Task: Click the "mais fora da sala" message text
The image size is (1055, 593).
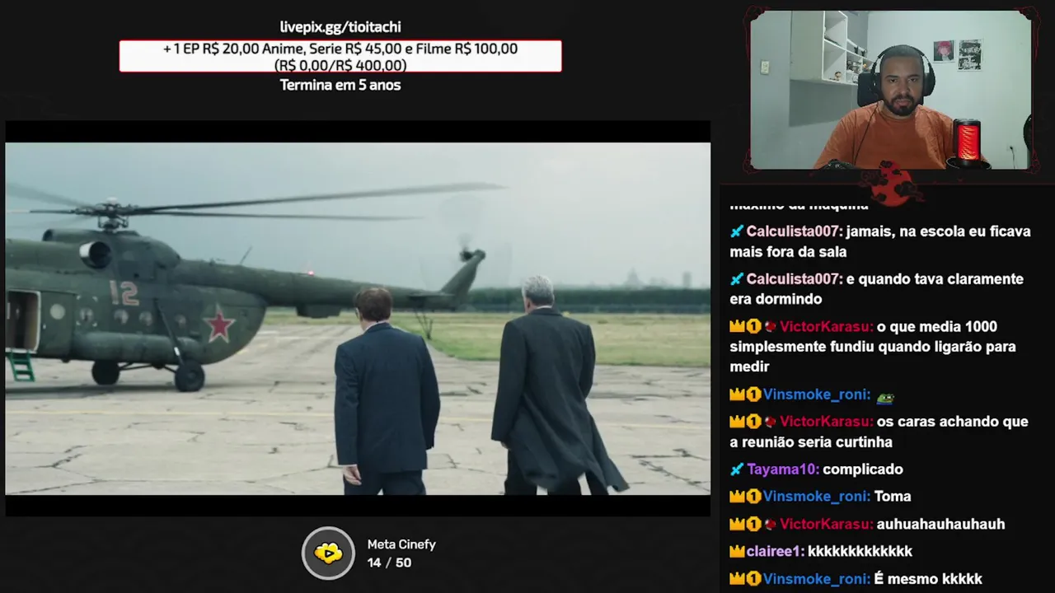Action: click(x=788, y=252)
